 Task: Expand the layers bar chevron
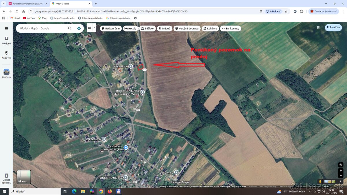pyautogui.click(x=340, y=182)
